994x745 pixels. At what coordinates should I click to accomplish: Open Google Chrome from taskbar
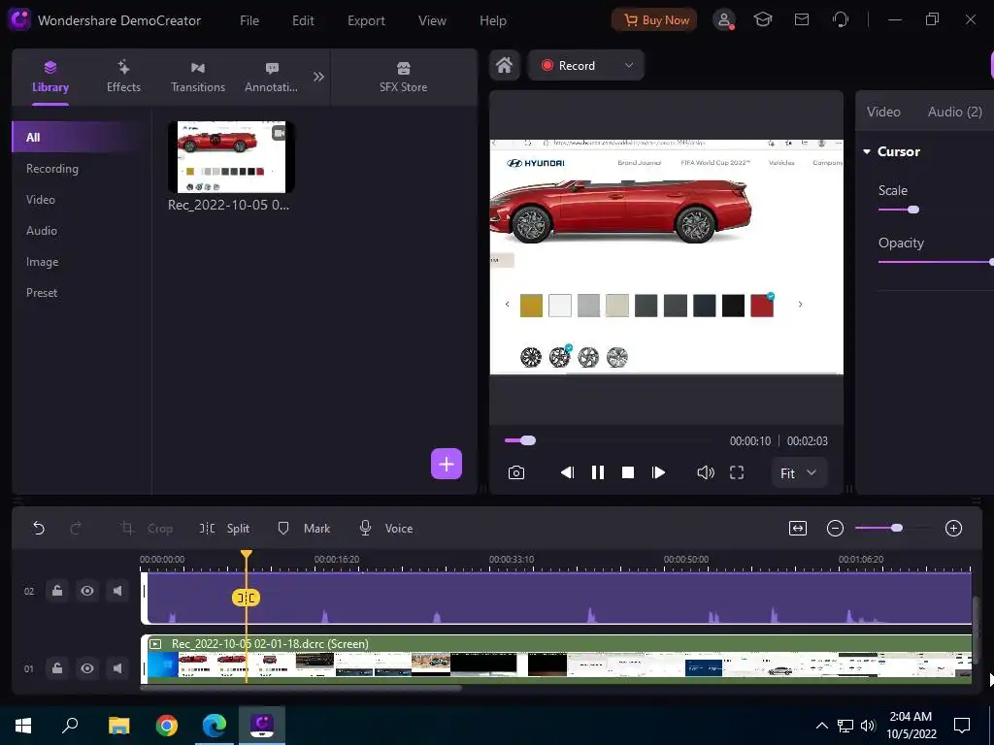tap(167, 726)
